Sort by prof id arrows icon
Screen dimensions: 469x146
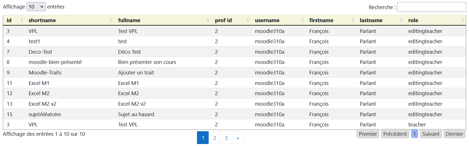[248, 20]
